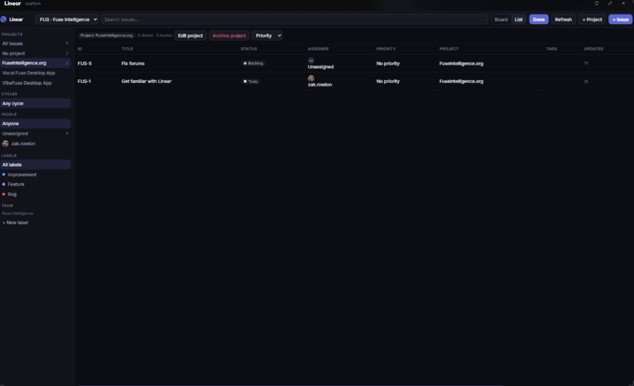The width and height of the screenshot is (634, 386).
Task: Filter by Unassigned people
Action: [x=36, y=133]
